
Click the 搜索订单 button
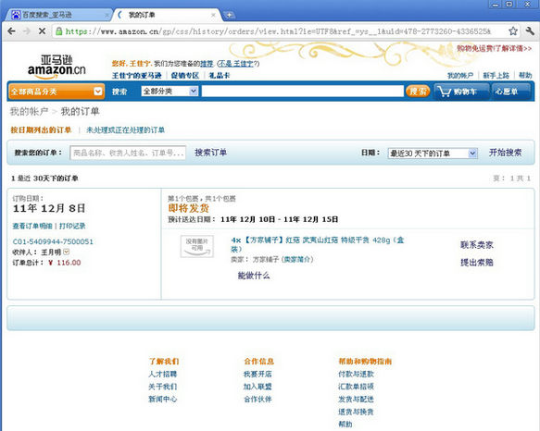211,153
